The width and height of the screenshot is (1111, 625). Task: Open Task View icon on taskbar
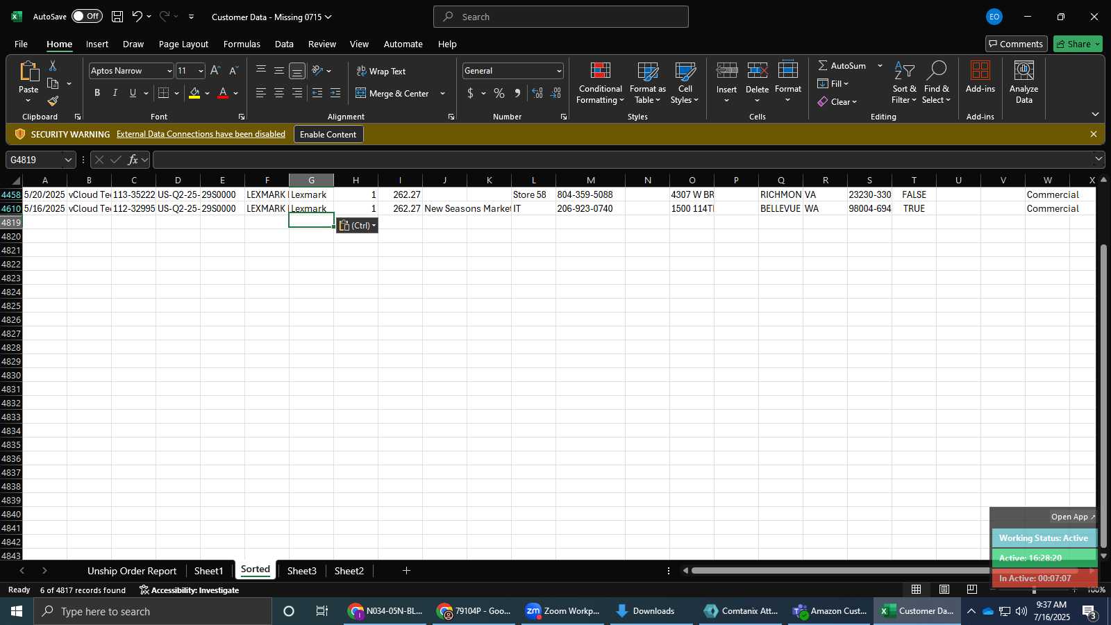click(322, 611)
